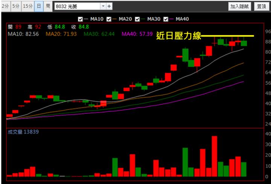
Task: Switch to the 5分 timeframe tab
Action: click(16, 6)
